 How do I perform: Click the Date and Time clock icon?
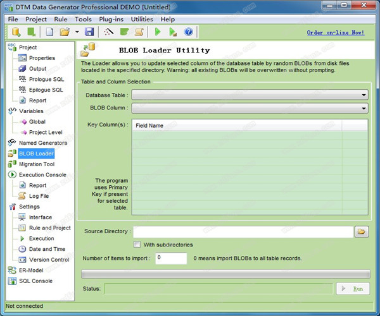[x=22, y=249]
